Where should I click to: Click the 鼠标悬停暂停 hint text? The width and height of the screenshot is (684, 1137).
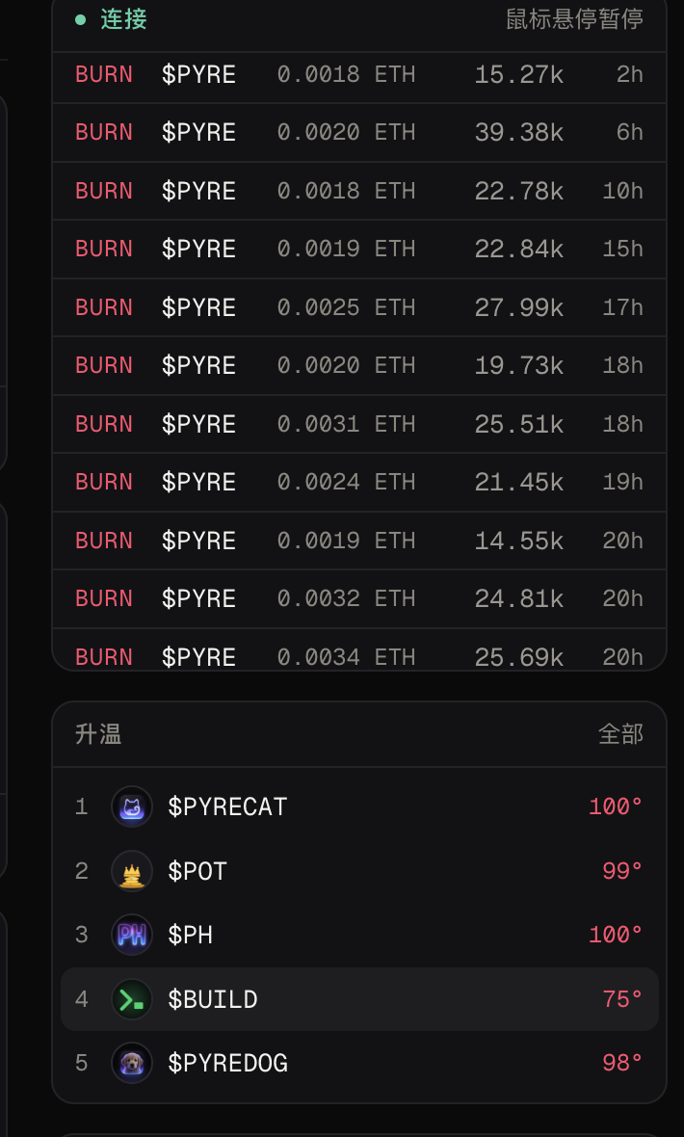[x=574, y=19]
